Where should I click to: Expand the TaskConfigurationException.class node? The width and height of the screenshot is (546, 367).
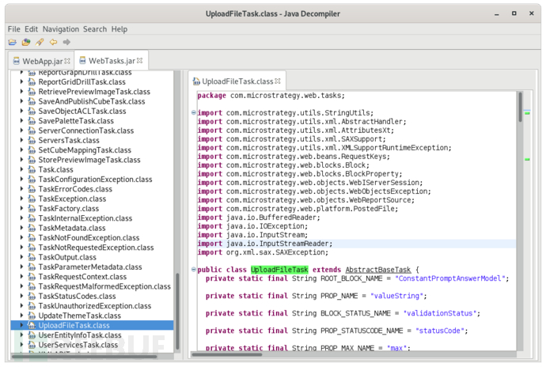coord(21,180)
